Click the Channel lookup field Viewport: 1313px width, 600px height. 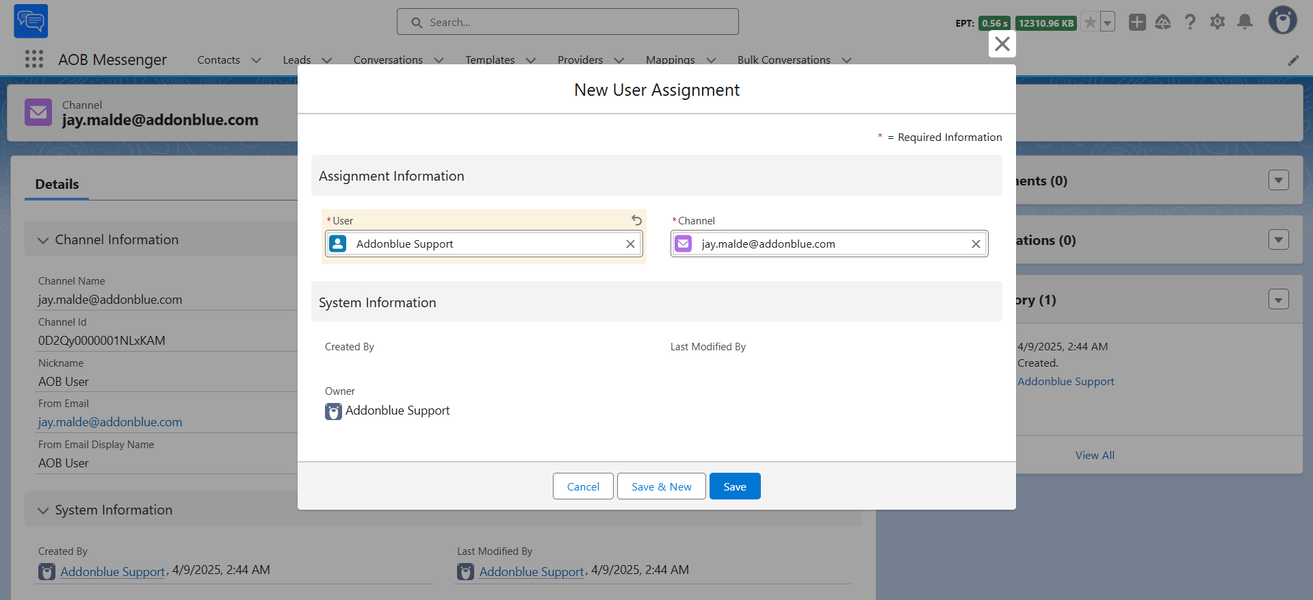829,244
